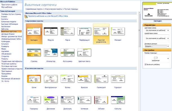Choose the Батик classic template
The height and width of the screenshot is (111, 172).
(x=34, y=79)
